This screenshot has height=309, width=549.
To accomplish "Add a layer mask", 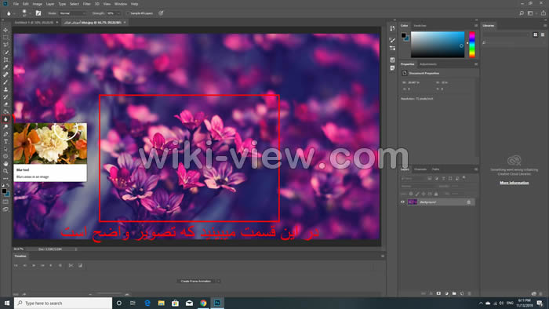I will point(438,293).
